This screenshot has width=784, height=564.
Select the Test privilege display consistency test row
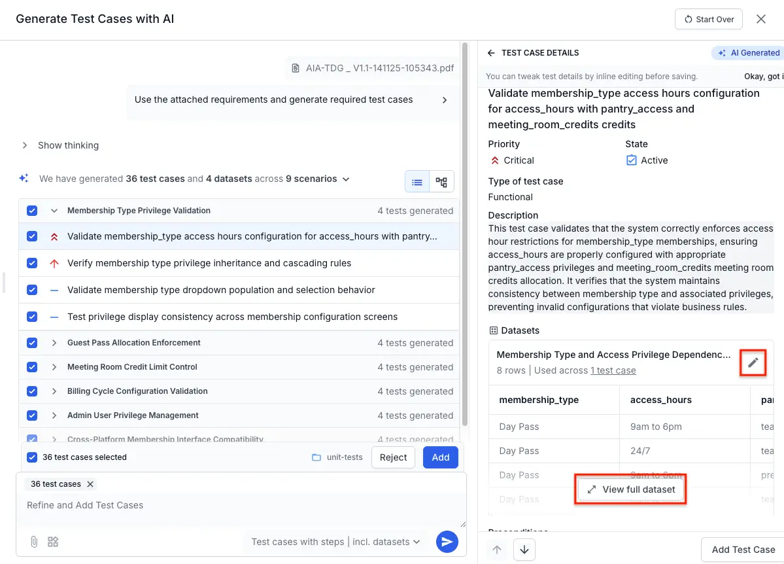pos(232,317)
